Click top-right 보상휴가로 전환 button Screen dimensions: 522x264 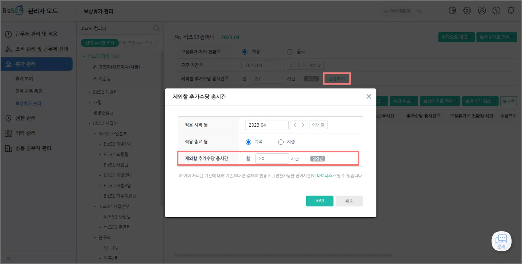click(497, 37)
